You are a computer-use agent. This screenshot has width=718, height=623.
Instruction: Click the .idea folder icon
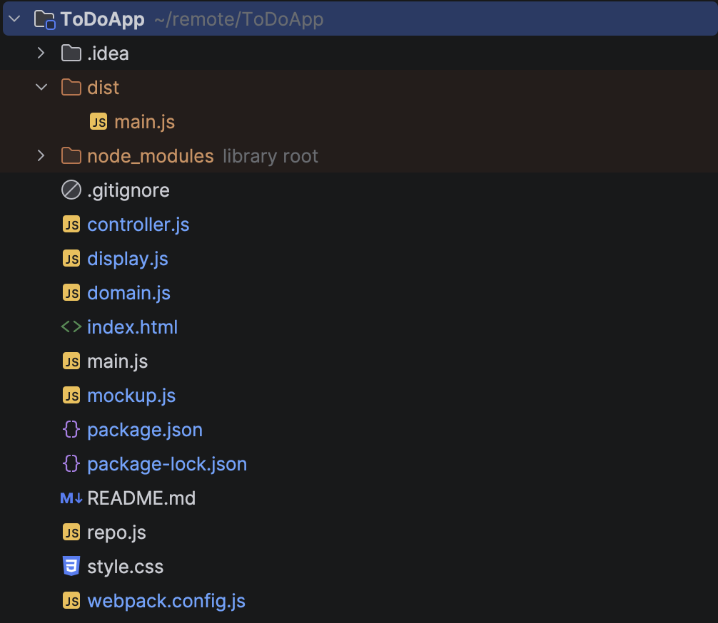71,53
